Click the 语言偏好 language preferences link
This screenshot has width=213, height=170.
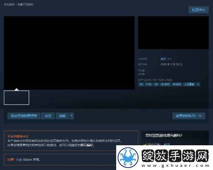pyautogui.click(x=87, y=145)
